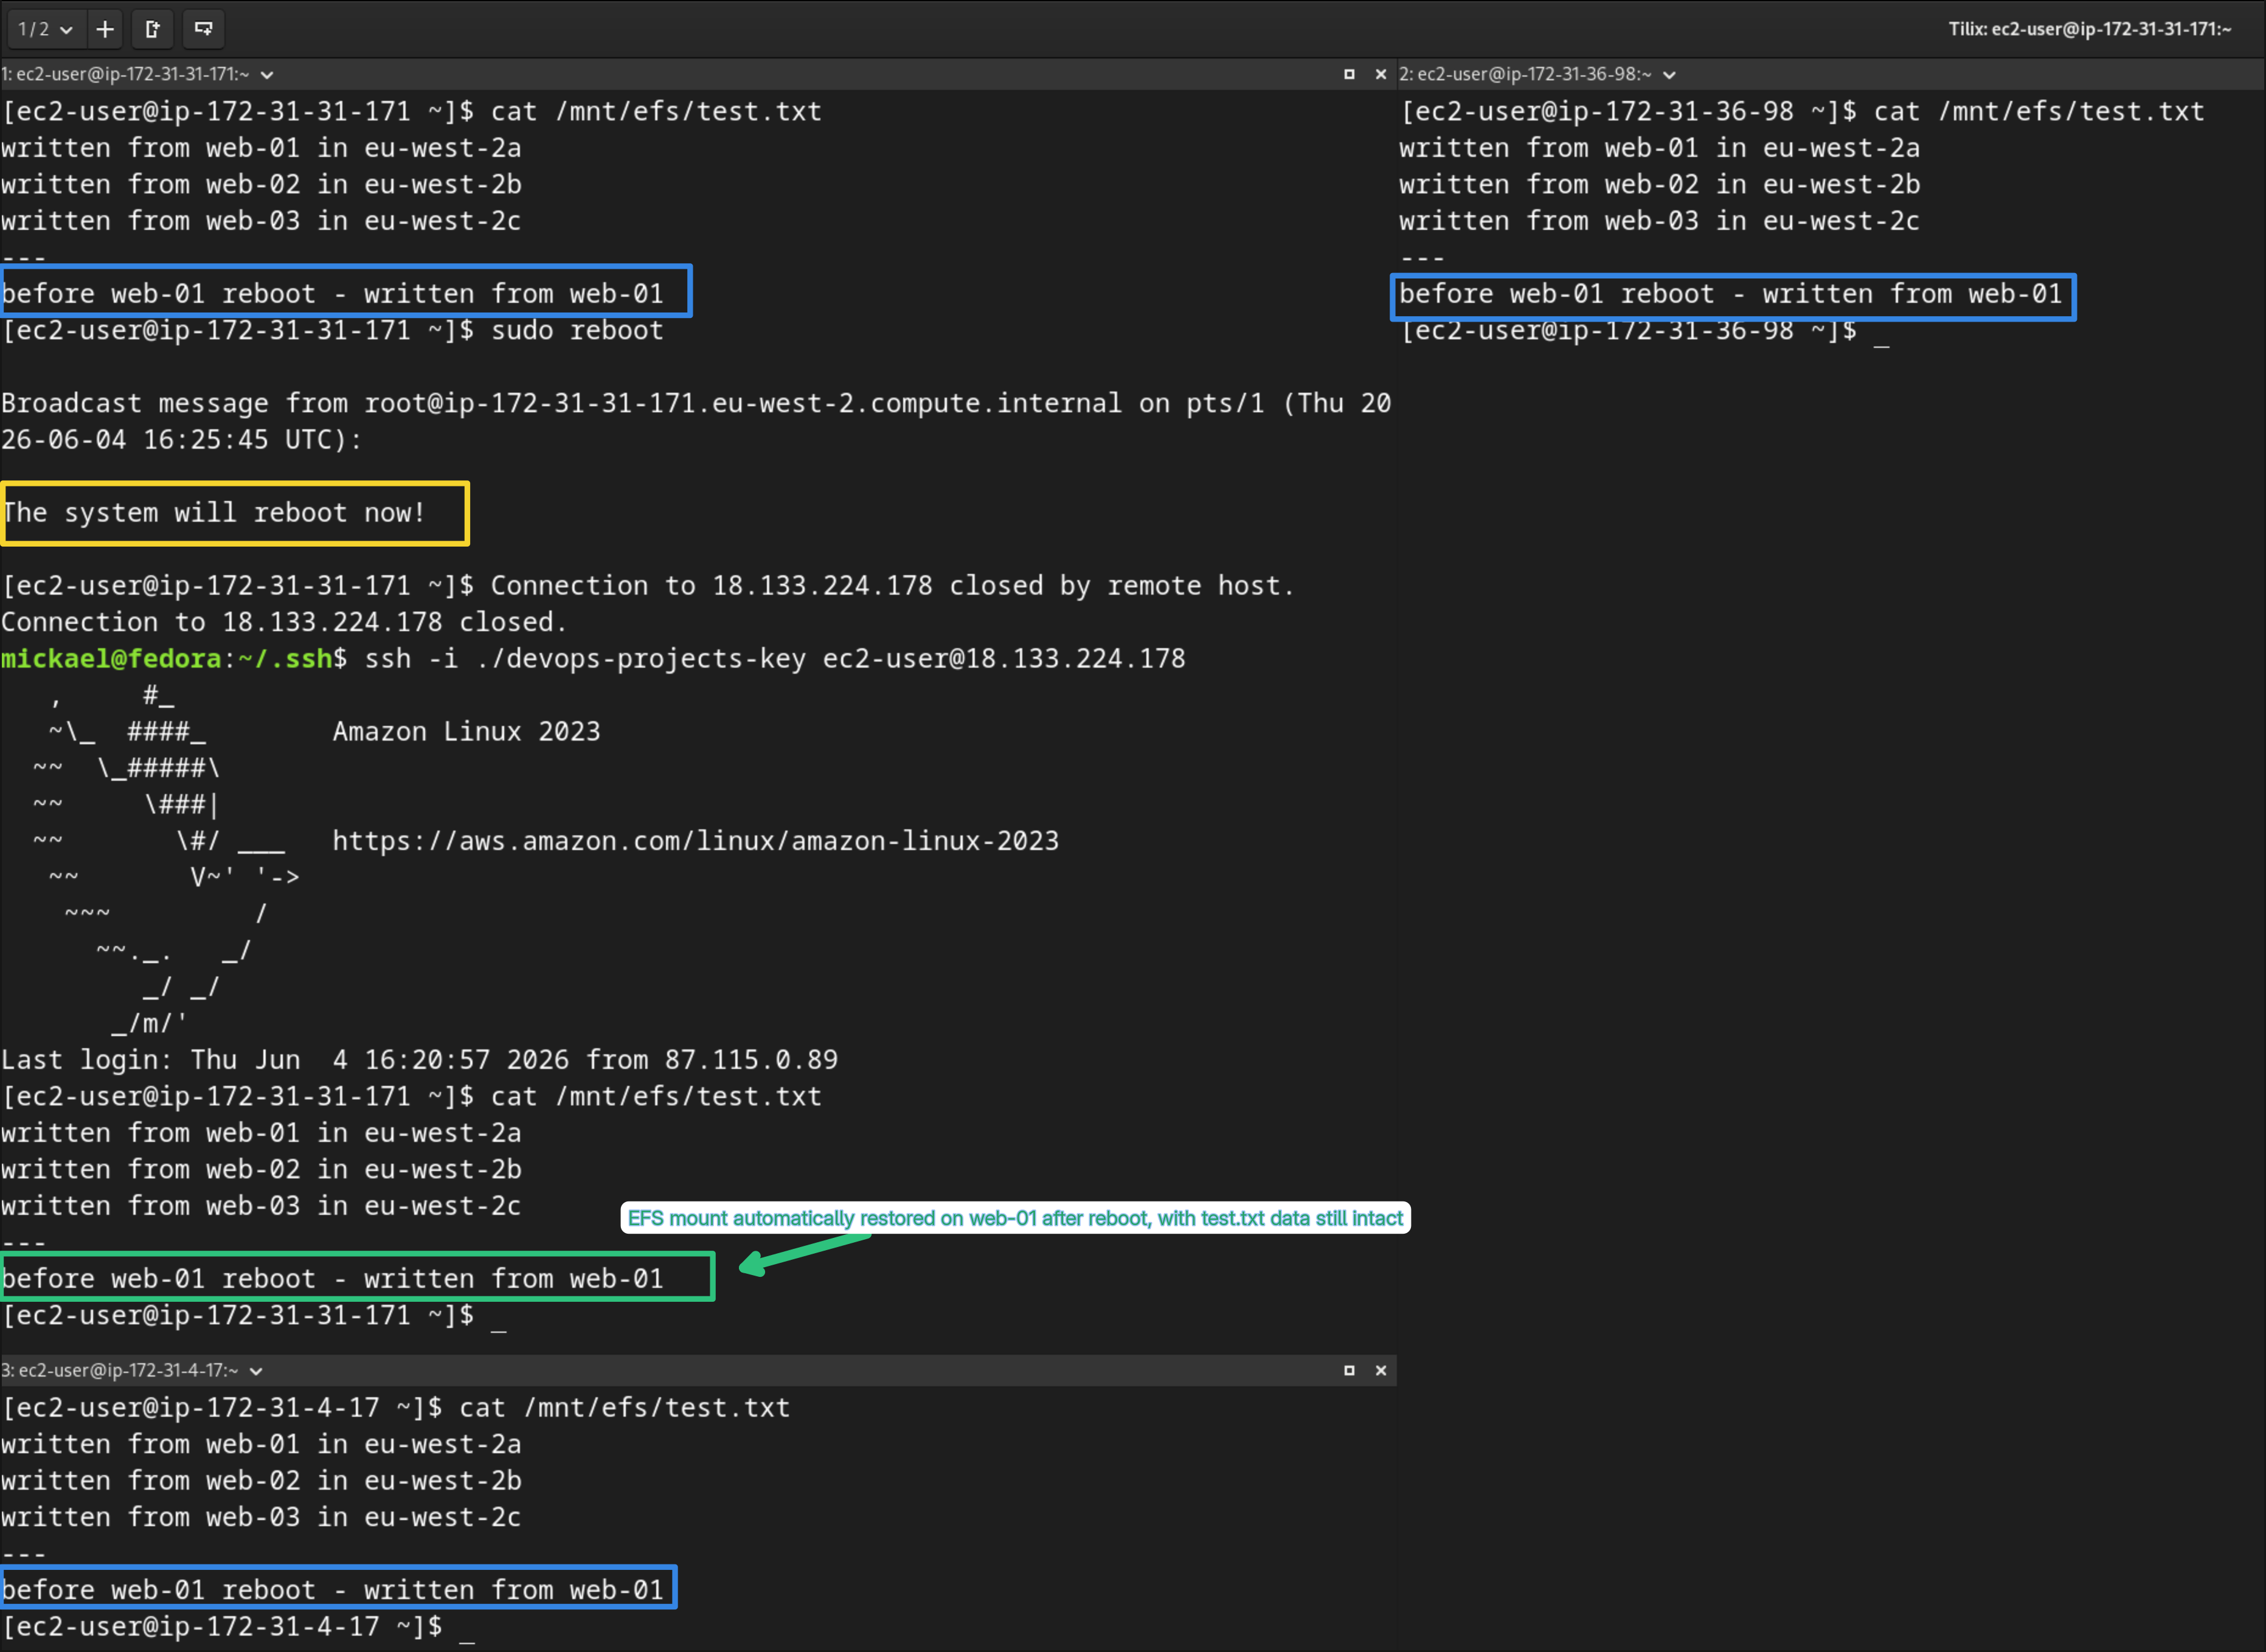Image resolution: width=2266 pixels, height=1652 pixels.
Task: Maximize terminal 1 pane
Action: (x=1349, y=74)
